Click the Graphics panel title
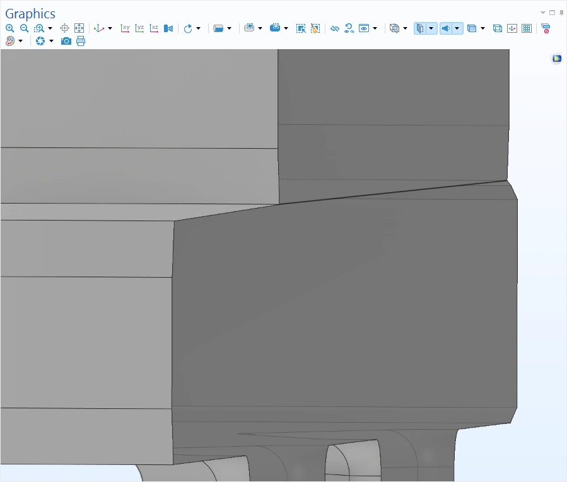 (x=30, y=14)
